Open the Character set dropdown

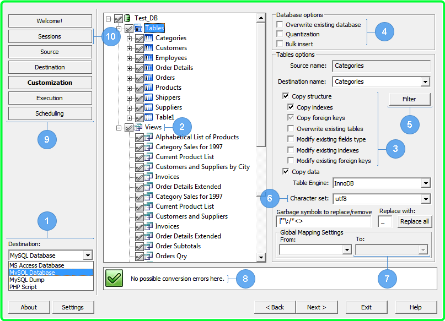coord(425,199)
